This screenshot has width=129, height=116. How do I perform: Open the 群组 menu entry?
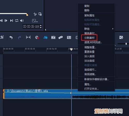(96, 29)
